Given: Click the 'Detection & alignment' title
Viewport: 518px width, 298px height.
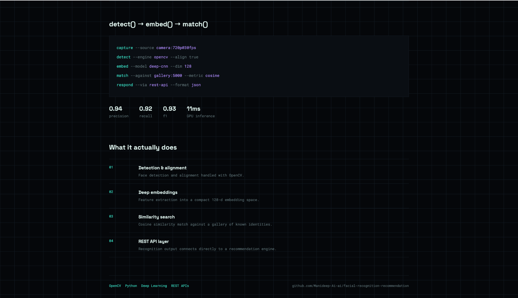Looking at the screenshot, I should coord(162,168).
